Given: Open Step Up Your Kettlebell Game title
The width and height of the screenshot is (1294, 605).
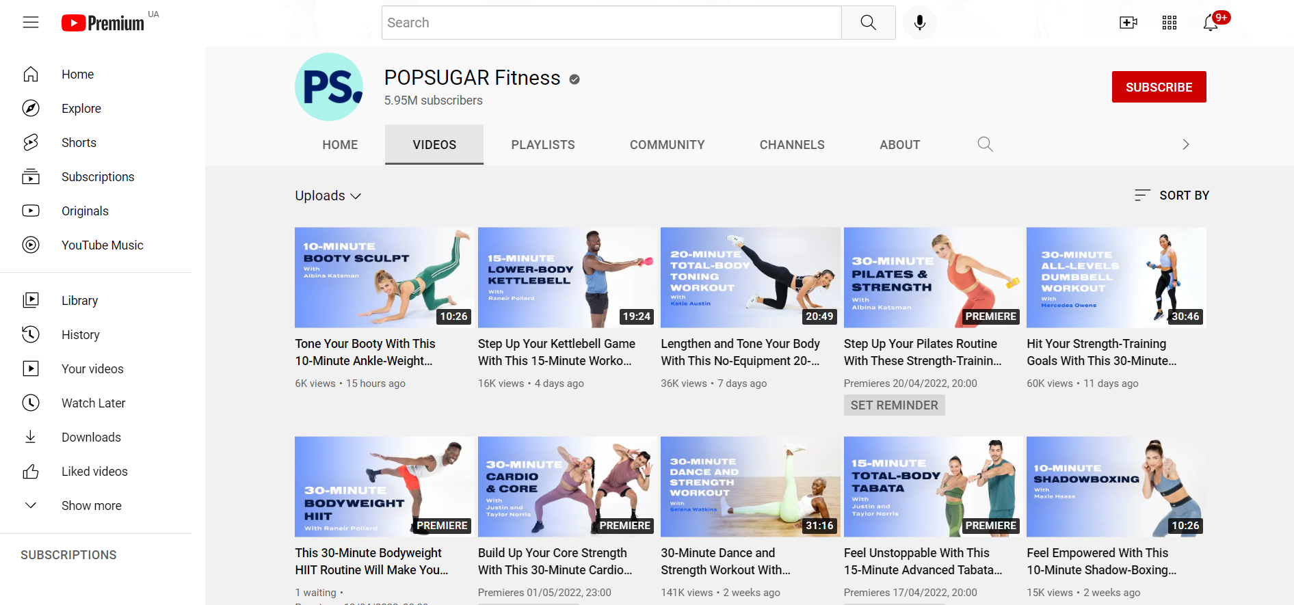Looking at the screenshot, I should (x=556, y=352).
